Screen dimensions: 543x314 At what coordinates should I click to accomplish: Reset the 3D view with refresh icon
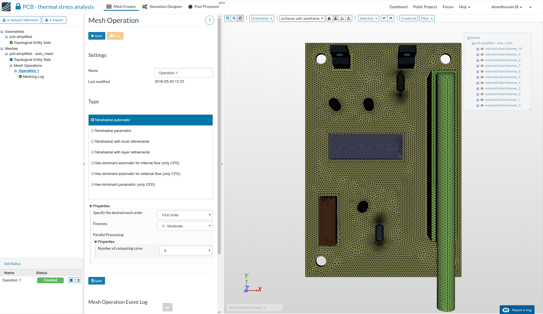tap(240, 18)
